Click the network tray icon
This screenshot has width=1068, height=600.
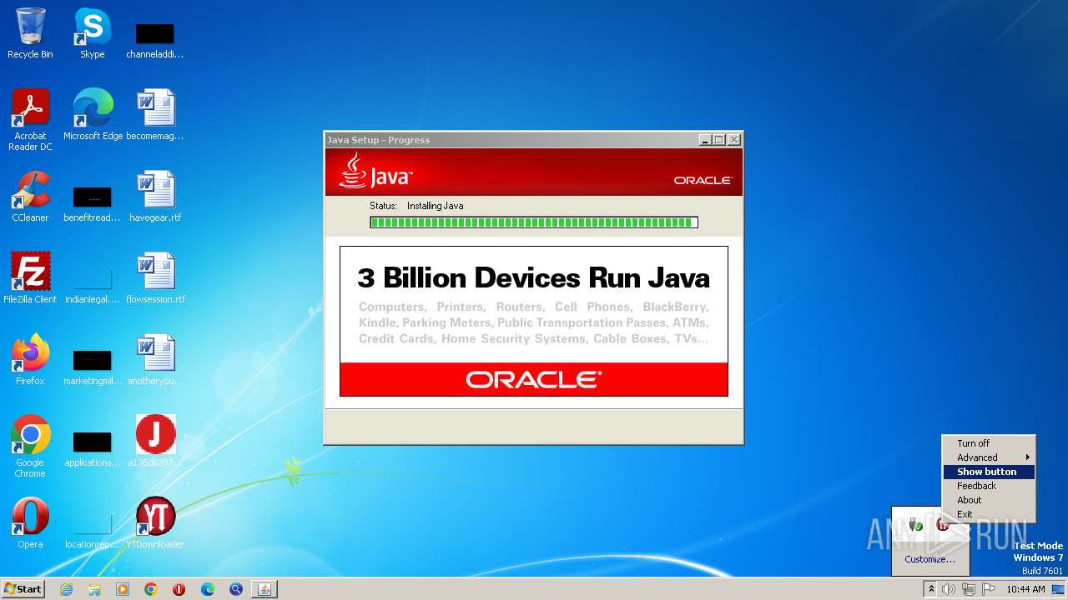(x=969, y=589)
